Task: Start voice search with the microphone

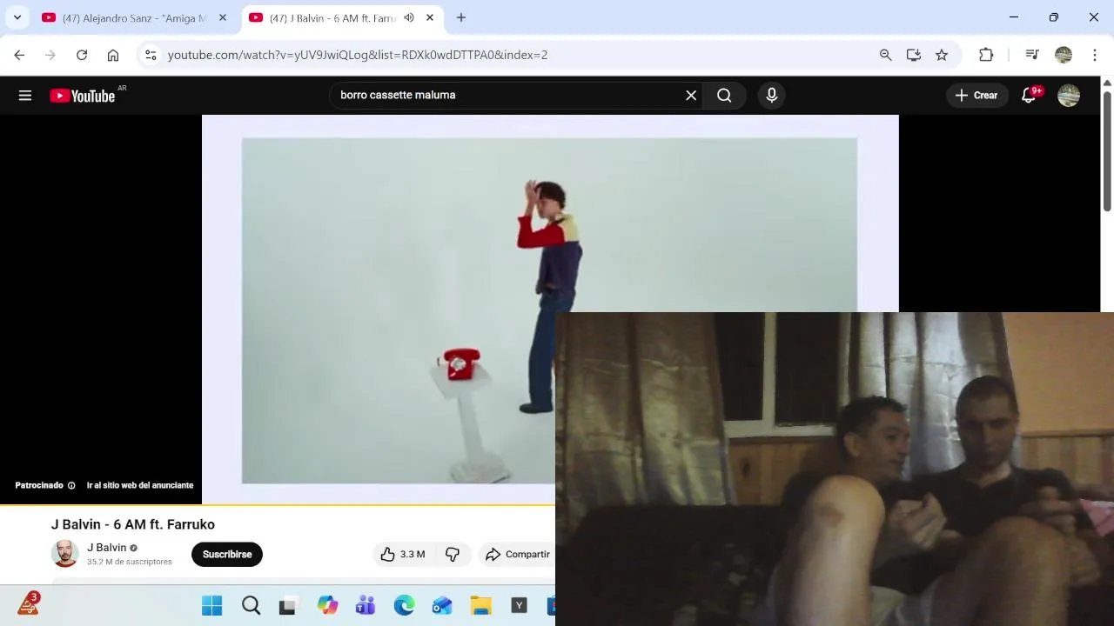Action: coord(772,96)
